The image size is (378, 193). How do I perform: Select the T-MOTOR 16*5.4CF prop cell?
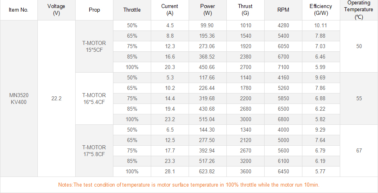pos(94,98)
